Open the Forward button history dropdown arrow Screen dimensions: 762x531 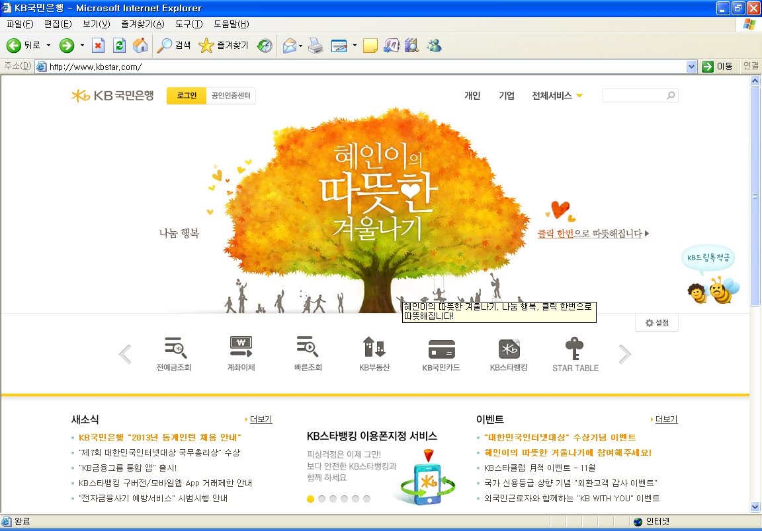point(82,46)
